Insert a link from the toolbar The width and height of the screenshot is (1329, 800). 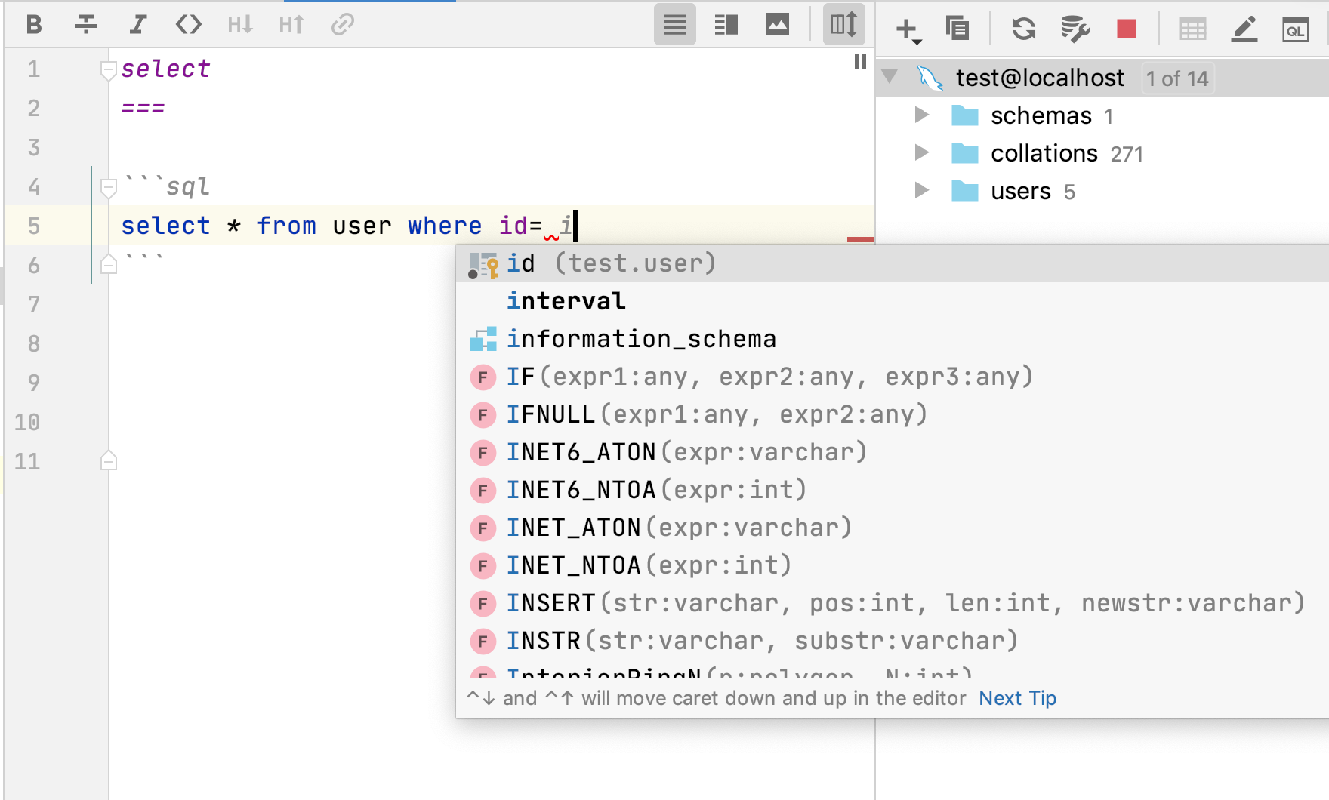(x=343, y=24)
